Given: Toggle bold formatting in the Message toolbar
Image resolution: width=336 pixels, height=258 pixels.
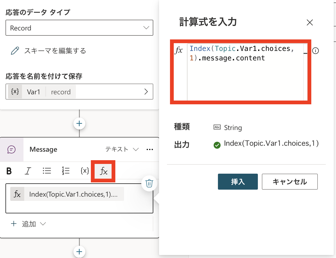Looking at the screenshot, I should [x=9, y=171].
